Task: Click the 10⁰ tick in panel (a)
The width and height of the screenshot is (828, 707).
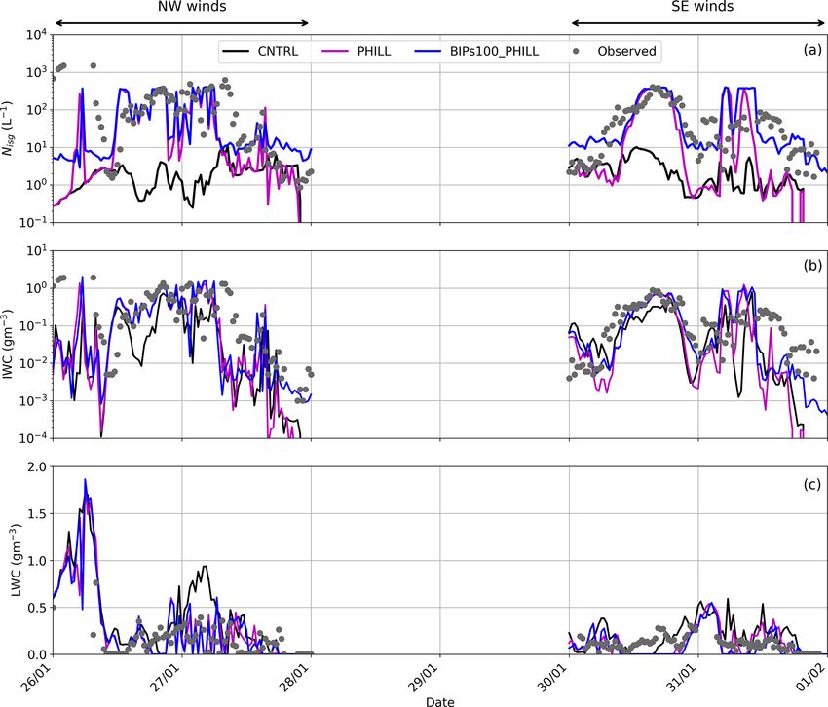Action: tap(36, 185)
